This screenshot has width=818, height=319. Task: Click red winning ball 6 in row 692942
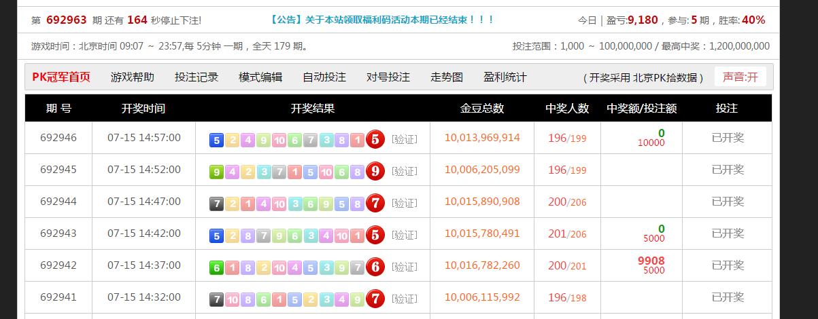pos(375,267)
